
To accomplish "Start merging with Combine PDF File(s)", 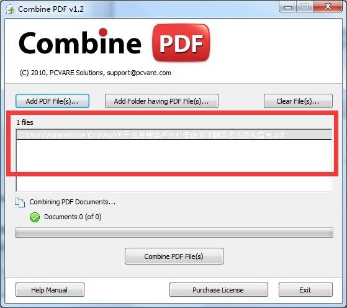I will tap(174, 256).
